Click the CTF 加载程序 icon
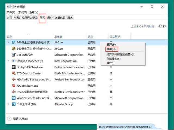 tap(14, 55)
